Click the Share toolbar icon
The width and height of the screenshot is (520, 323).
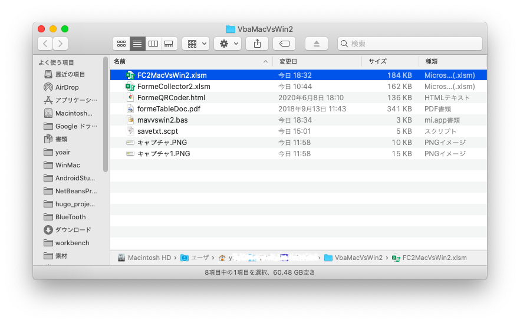click(x=257, y=44)
